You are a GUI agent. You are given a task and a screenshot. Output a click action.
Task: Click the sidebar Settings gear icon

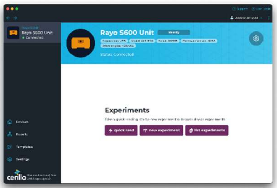pos(10,159)
